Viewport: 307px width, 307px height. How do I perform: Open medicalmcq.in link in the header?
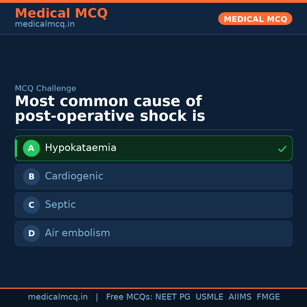pyautogui.click(x=45, y=24)
